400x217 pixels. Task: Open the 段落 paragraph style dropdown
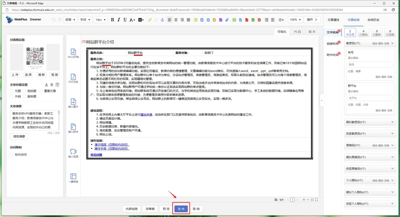tap(70, 20)
